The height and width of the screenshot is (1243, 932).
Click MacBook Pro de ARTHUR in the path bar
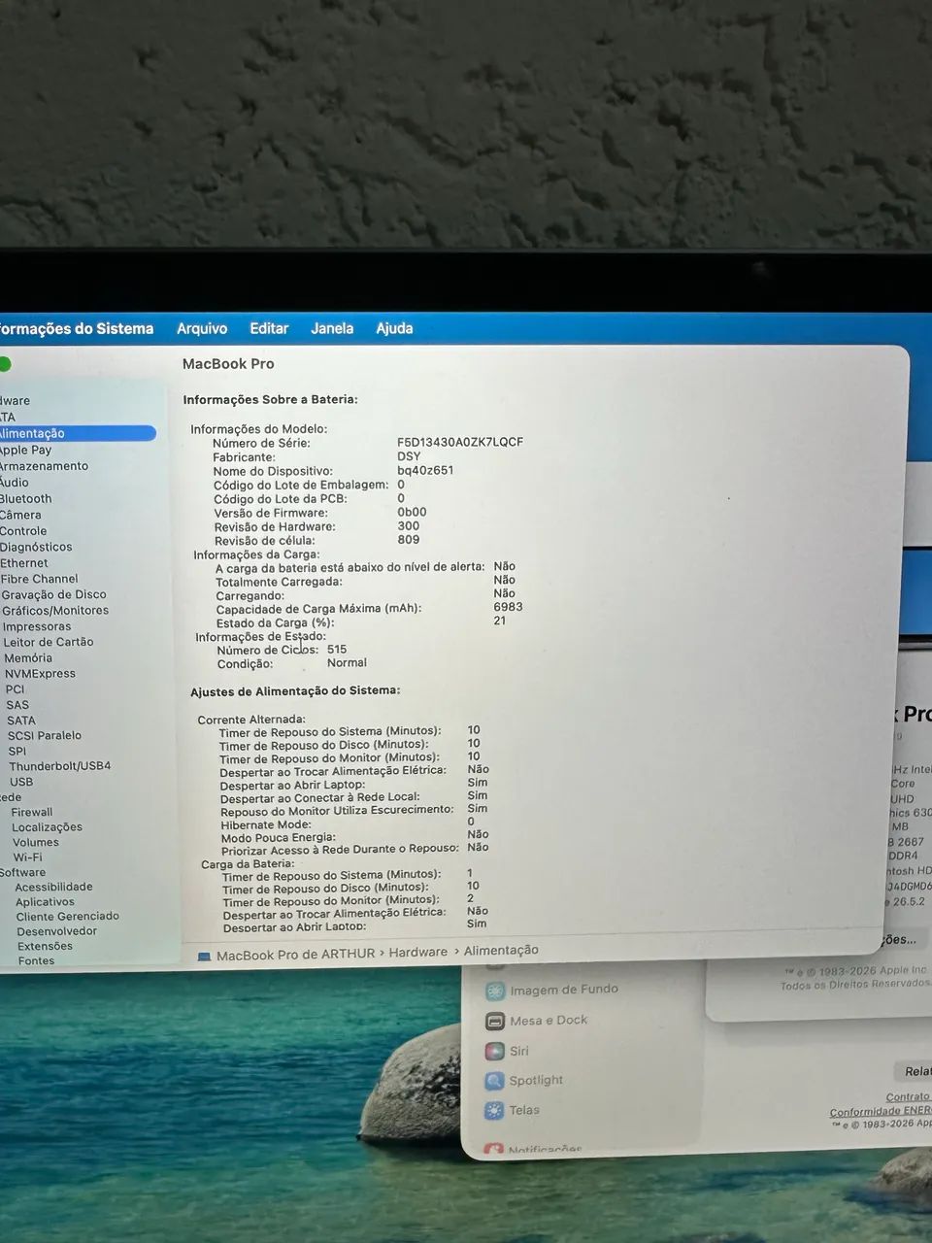pyautogui.click(x=295, y=955)
